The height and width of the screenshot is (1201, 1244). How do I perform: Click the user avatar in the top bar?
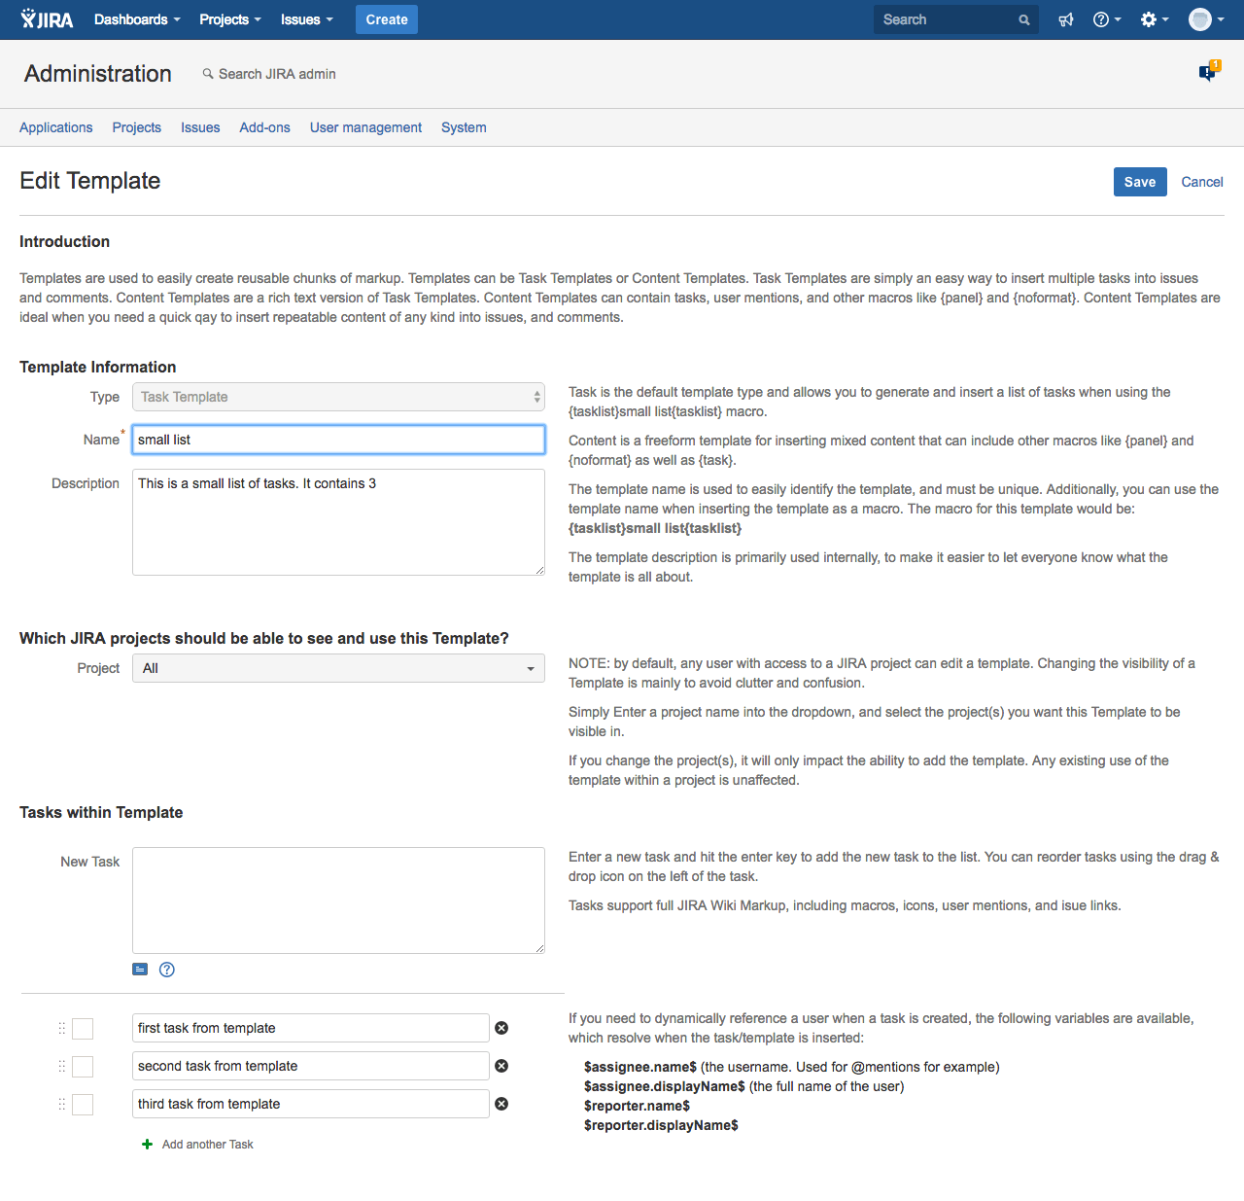1200,19
